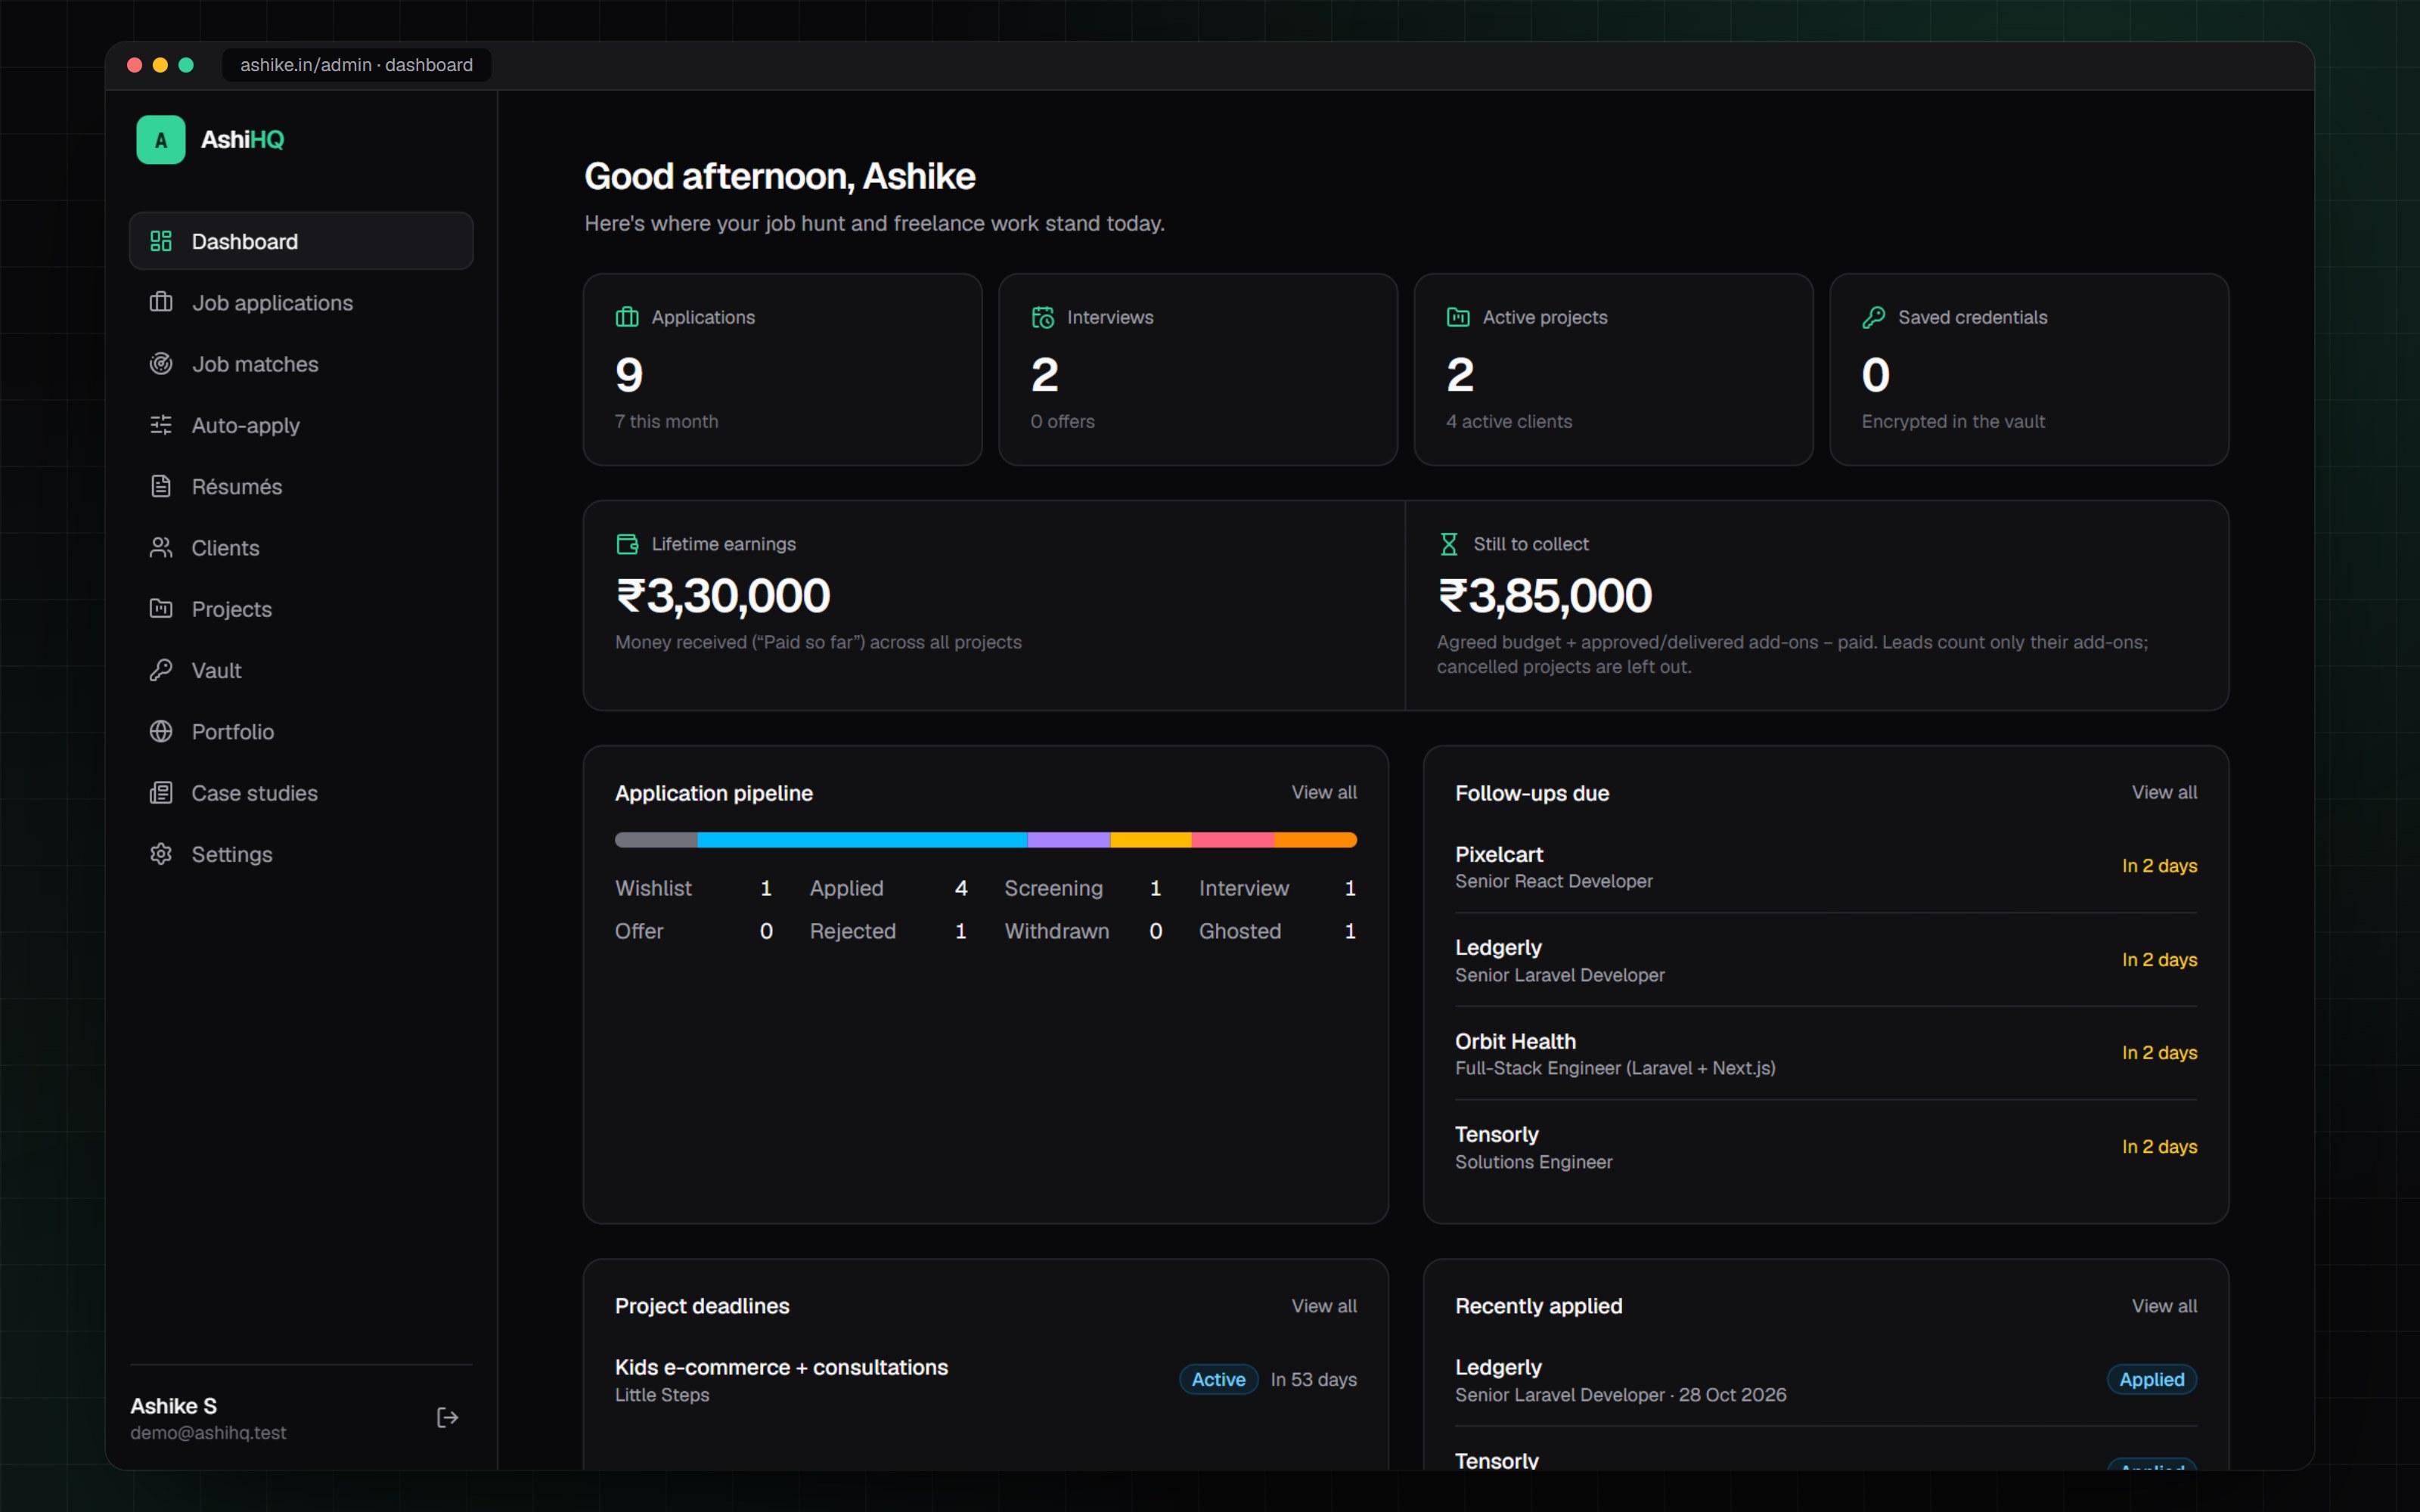Click the AshiHQ green logo badge

[161, 140]
